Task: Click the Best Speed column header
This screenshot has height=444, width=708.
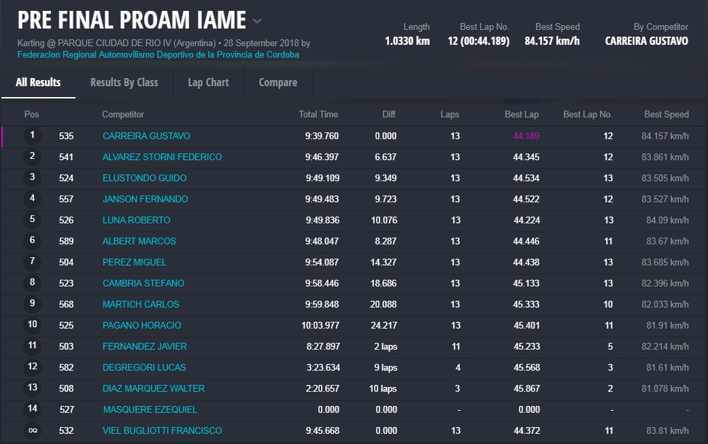Action: (666, 114)
